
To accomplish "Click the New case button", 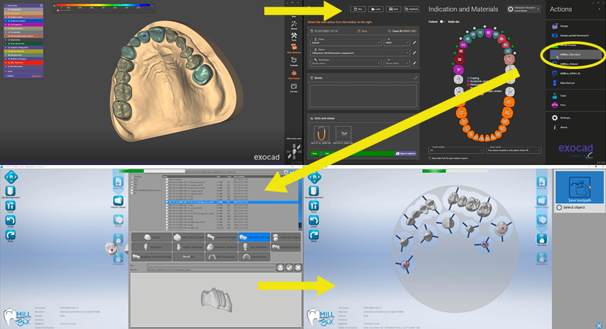I will coord(358,9).
